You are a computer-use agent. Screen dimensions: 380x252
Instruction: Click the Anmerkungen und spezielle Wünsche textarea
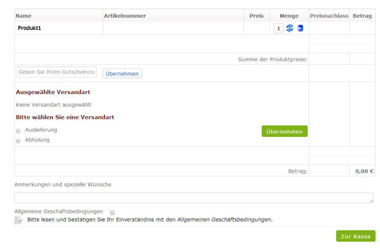coord(194,198)
